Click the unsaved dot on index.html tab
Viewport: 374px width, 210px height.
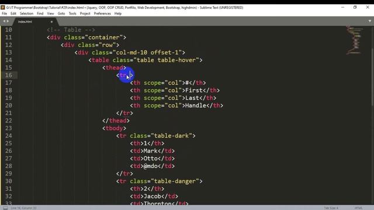click(51, 22)
